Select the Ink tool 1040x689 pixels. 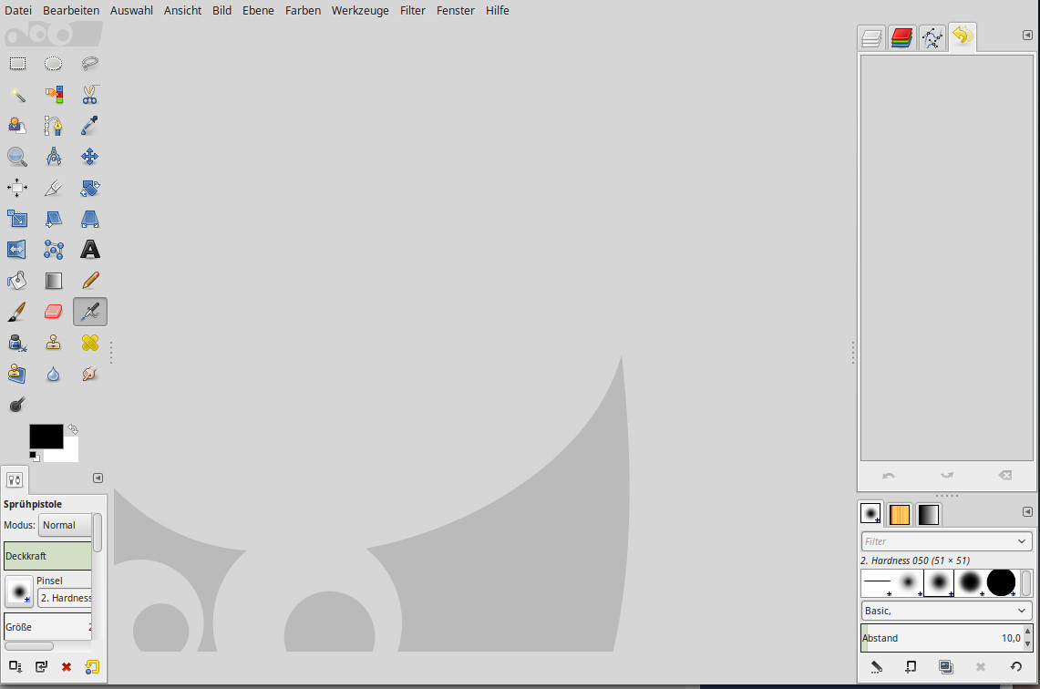click(x=17, y=343)
